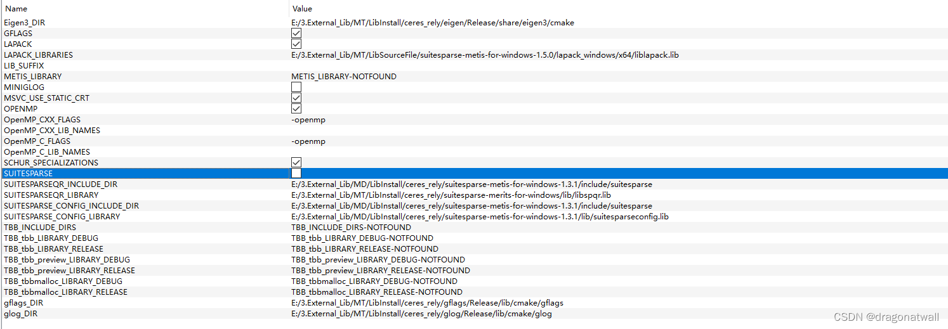Click the TBB_INCLUDE_DIRS-NOTFOUND value
Screen dimensions: 948x329
(351, 227)
